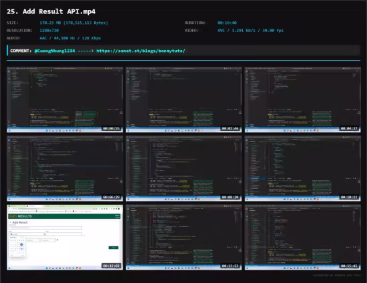Click the long text field under Add Result
367x283 pixels.
click(45, 228)
